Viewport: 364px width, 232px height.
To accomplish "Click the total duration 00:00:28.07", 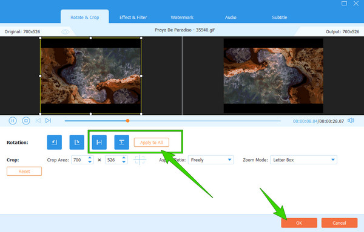I will (331, 121).
